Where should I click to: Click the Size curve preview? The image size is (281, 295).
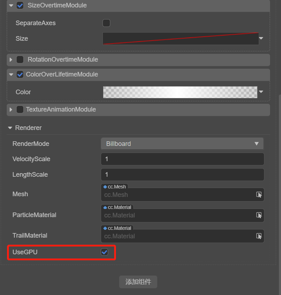coord(180,39)
